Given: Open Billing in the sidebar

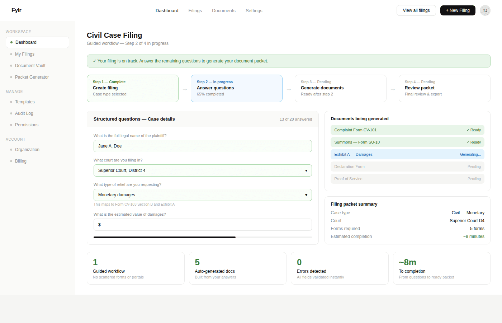Looking at the screenshot, I should (x=37, y=161).
